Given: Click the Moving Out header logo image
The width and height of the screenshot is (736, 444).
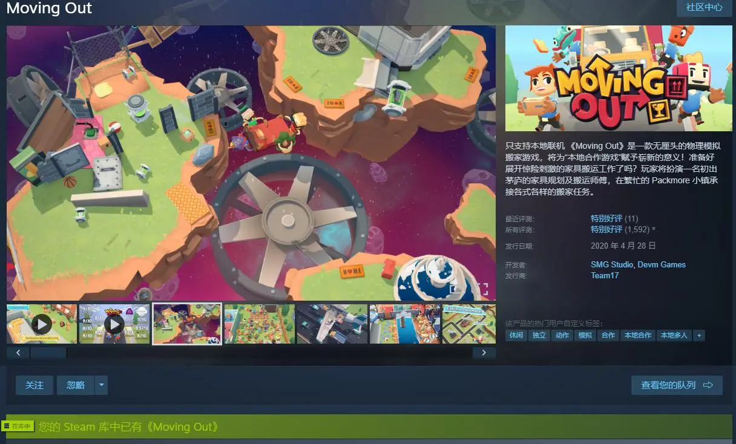Looking at the screenshot, I should (x=610, y=79).
